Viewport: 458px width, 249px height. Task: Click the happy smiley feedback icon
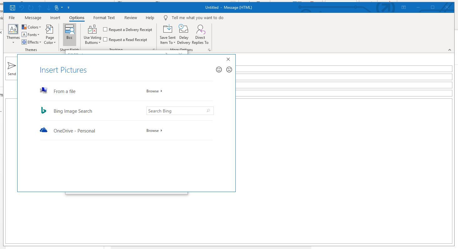click(219, 70)
